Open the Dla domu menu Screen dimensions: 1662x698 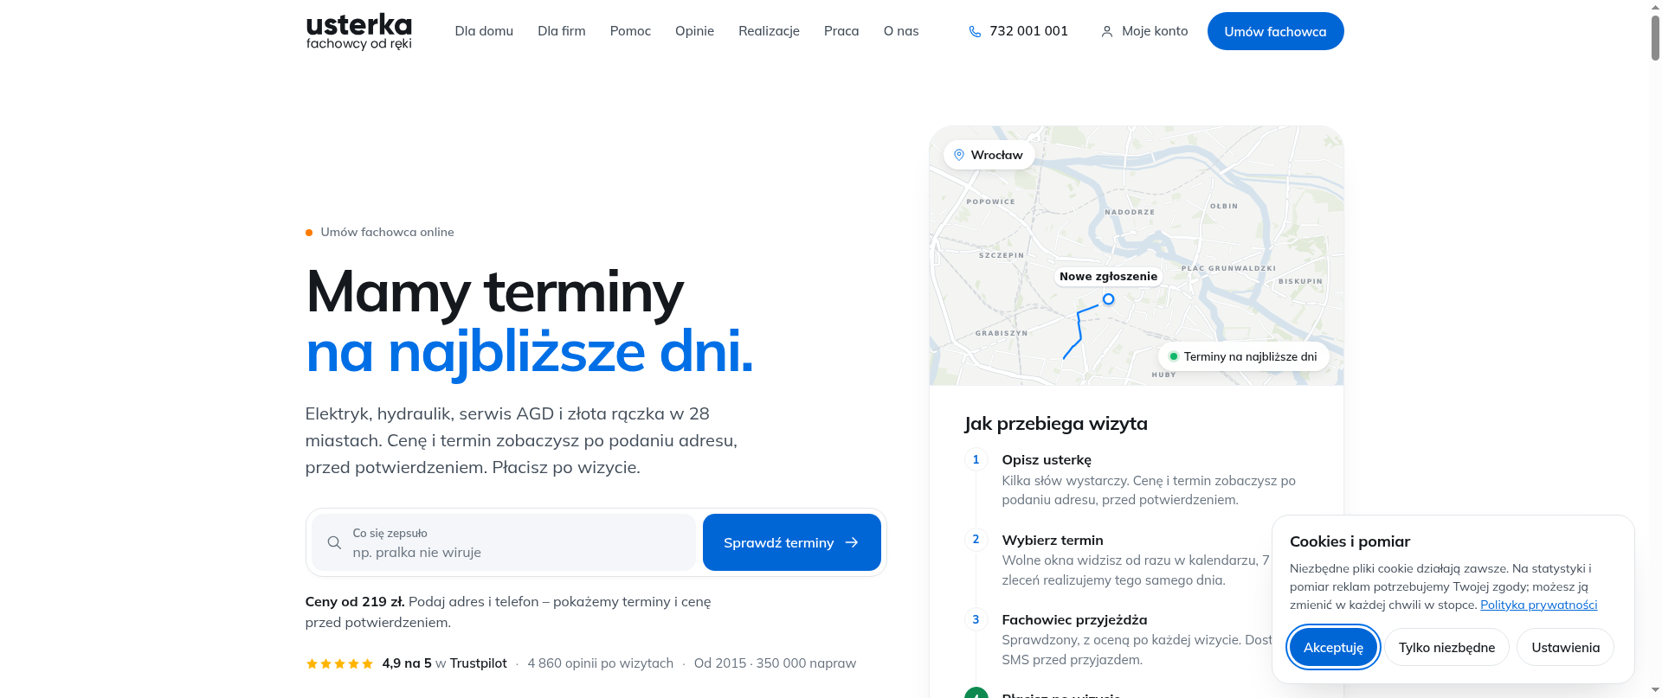coord(484,31)
